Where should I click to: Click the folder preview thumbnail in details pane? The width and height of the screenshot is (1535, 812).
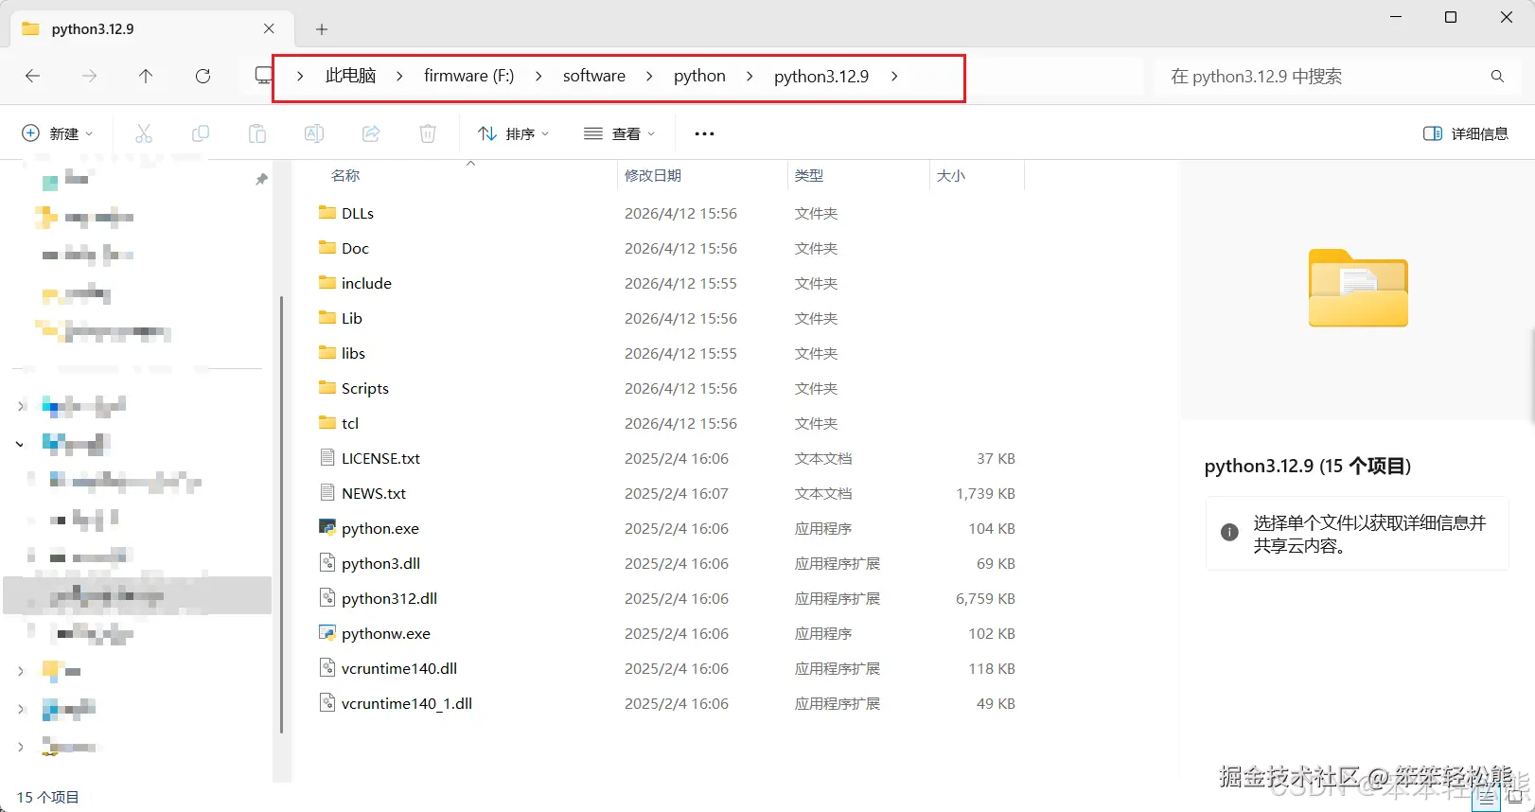tap(1358, 288)
